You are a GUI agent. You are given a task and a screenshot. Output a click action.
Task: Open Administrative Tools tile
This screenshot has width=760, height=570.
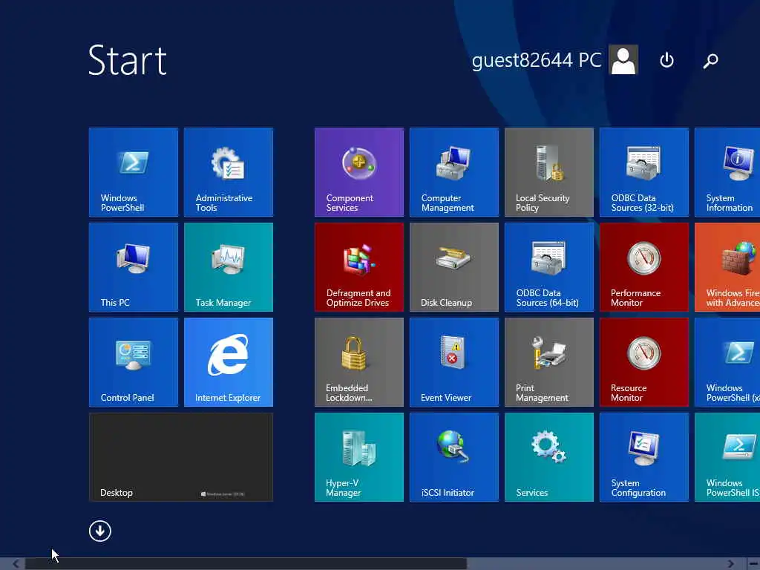coord(229,172)
